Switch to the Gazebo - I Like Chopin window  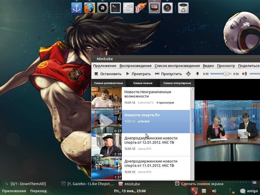(88, 184)
